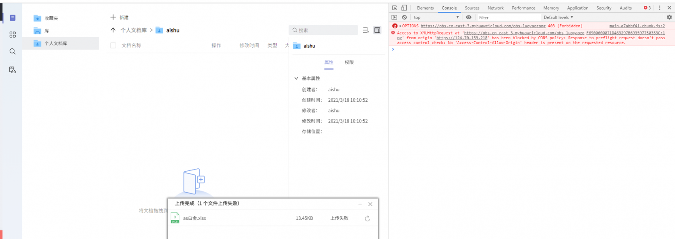Go up one level with the arrow icon
Viewport: 675px width, 239px height.
[x=113, y=30]
